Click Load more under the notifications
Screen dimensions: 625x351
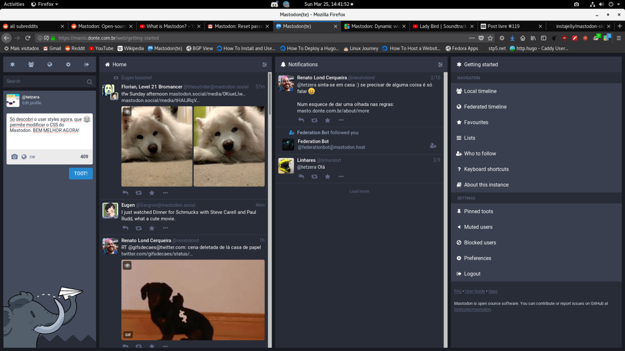(x=359, y=192)
